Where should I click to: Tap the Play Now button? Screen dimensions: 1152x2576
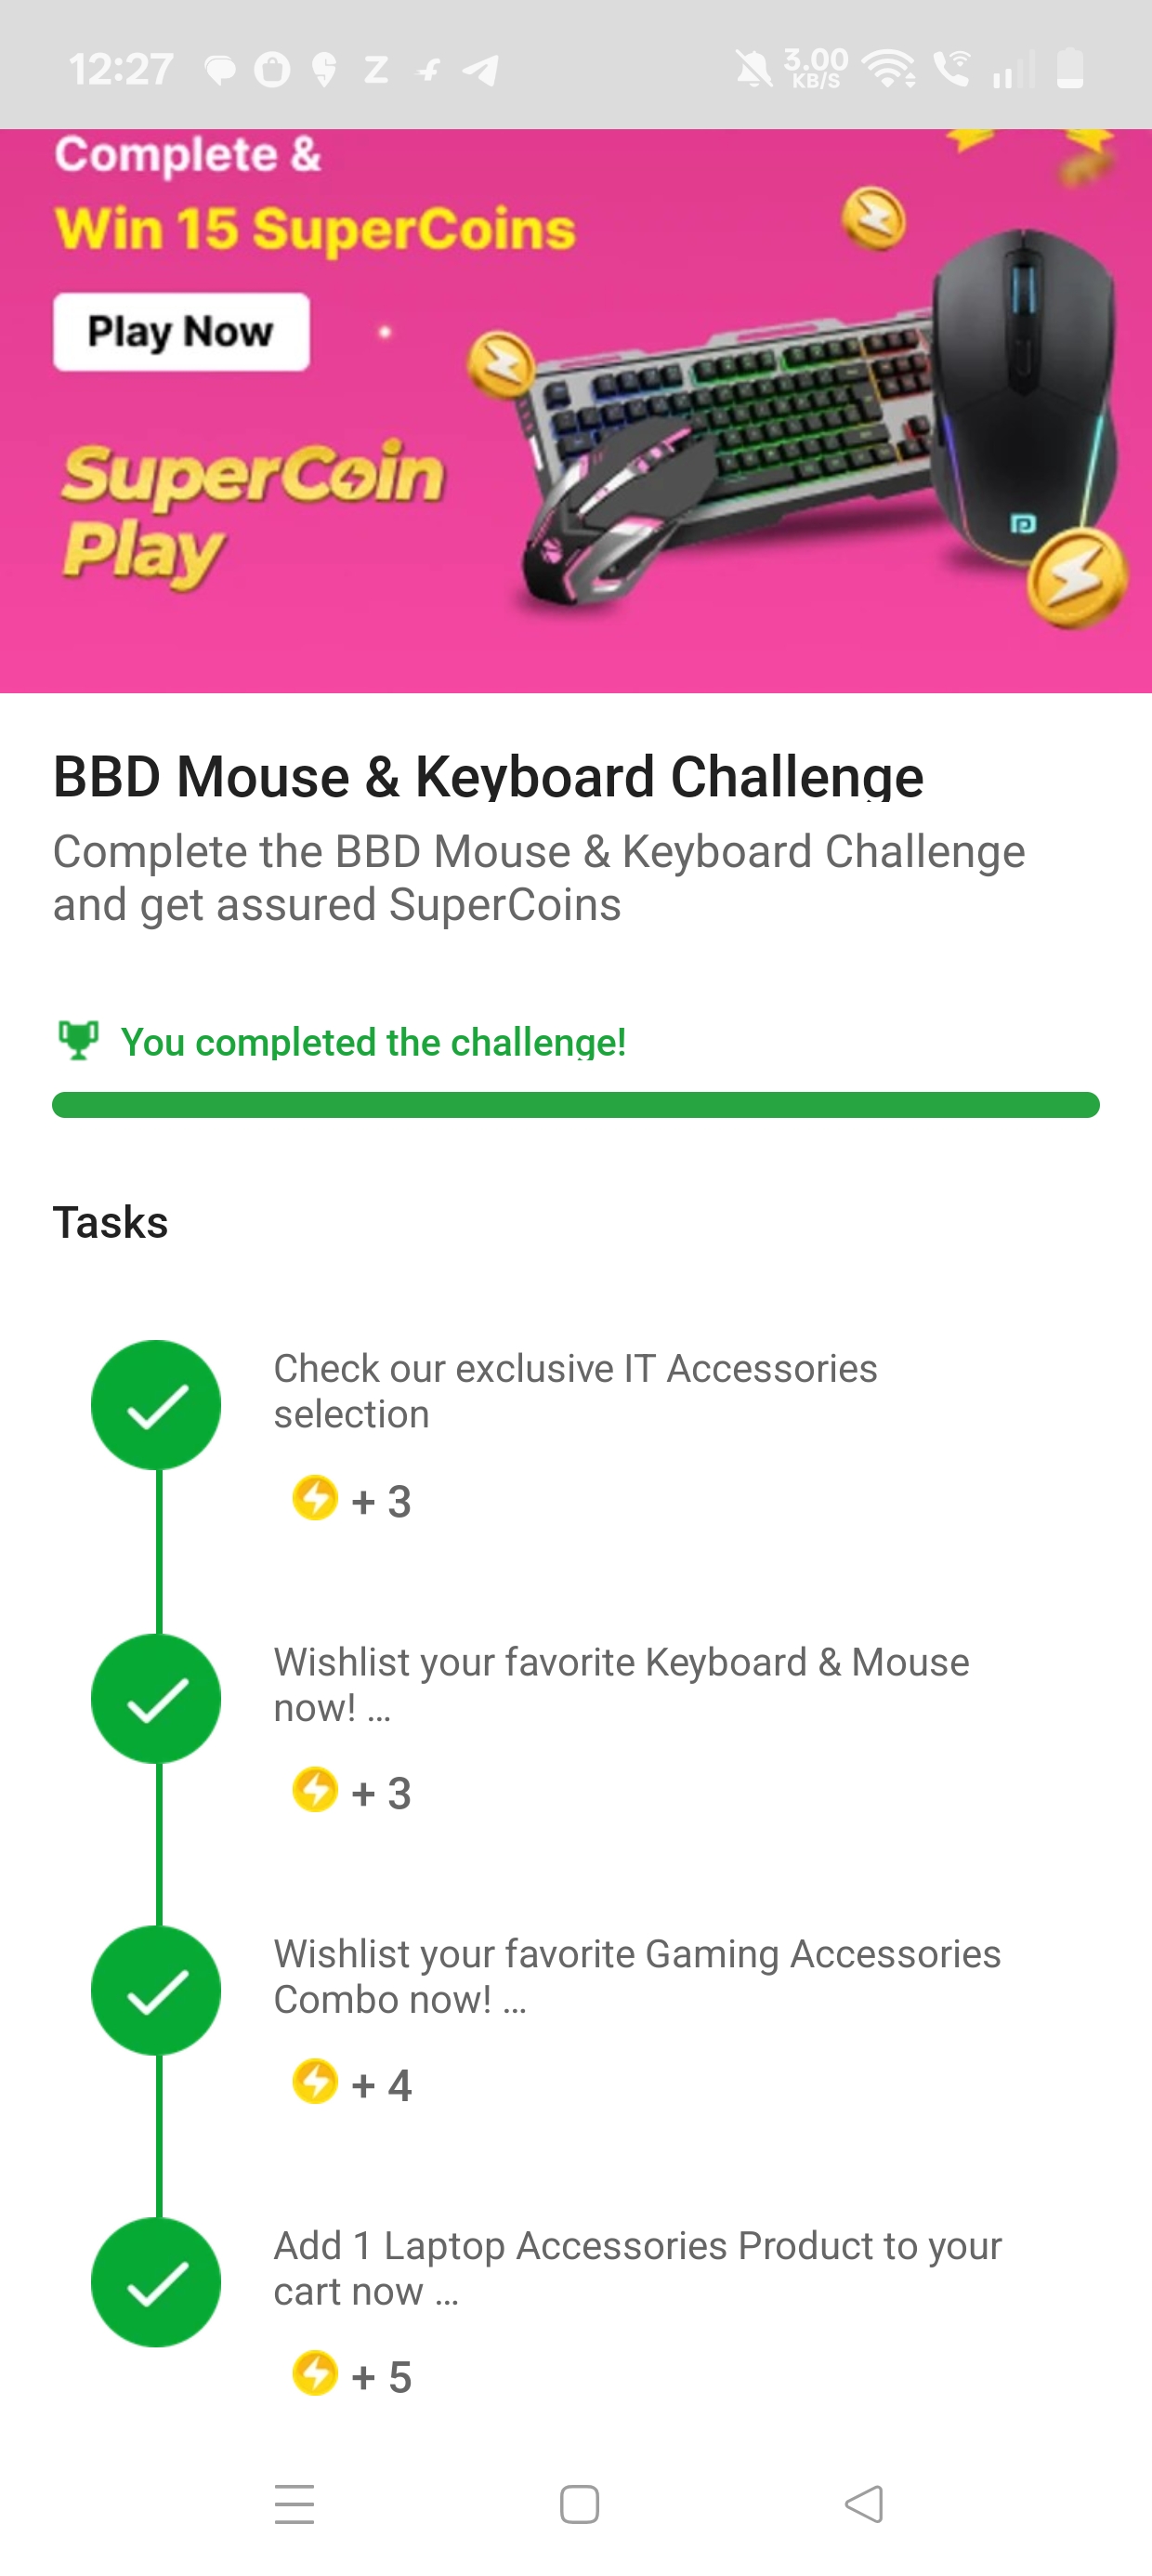coord(181,332)
